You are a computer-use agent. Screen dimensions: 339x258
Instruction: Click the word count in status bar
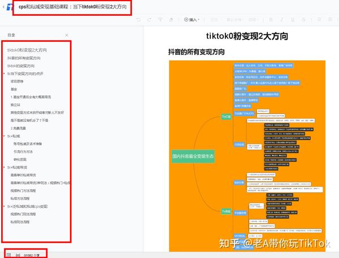tap(32, 255)
